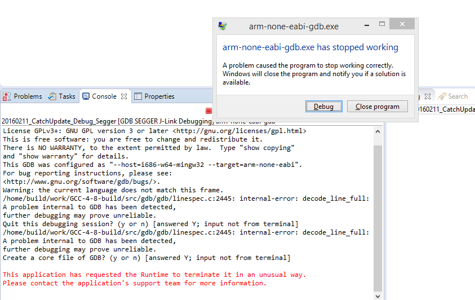This screenshot has height=300, width=475.
Task: Click the gnu.org/software/gdb/bugs URL text
Action: [81, 182]
